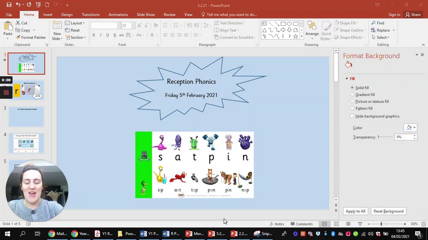The height and width of the screenshot is (240, 428).
Task: Select the Rectangle shape in gallery
Action: click(283, 24)
